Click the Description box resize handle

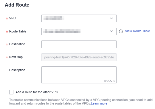pyautogui.click(x=114, y=81)
